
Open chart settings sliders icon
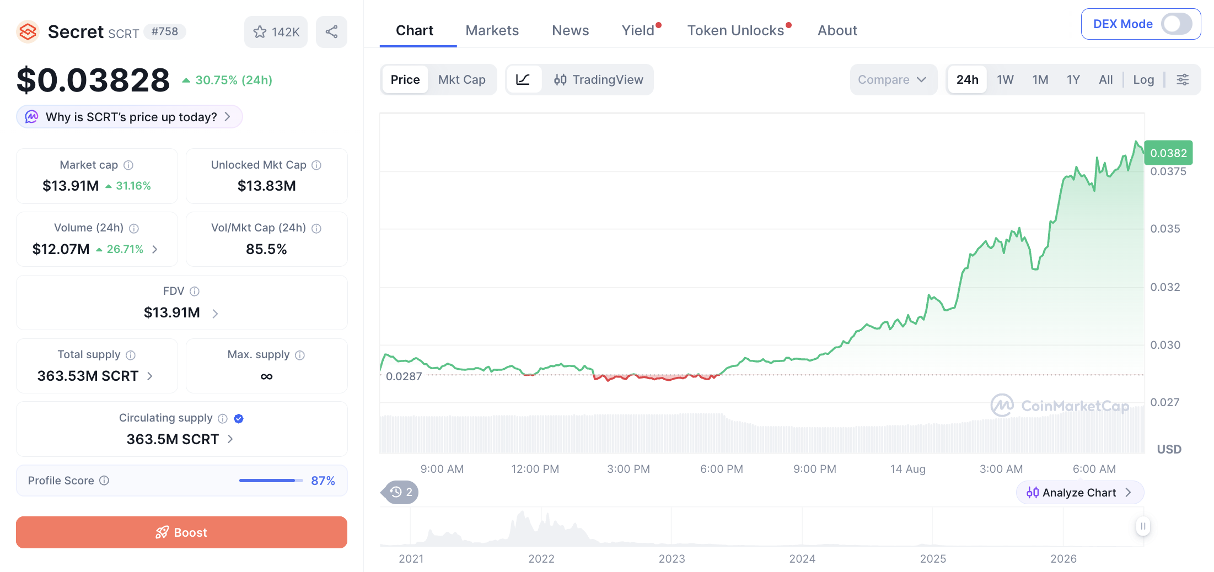1183,80
